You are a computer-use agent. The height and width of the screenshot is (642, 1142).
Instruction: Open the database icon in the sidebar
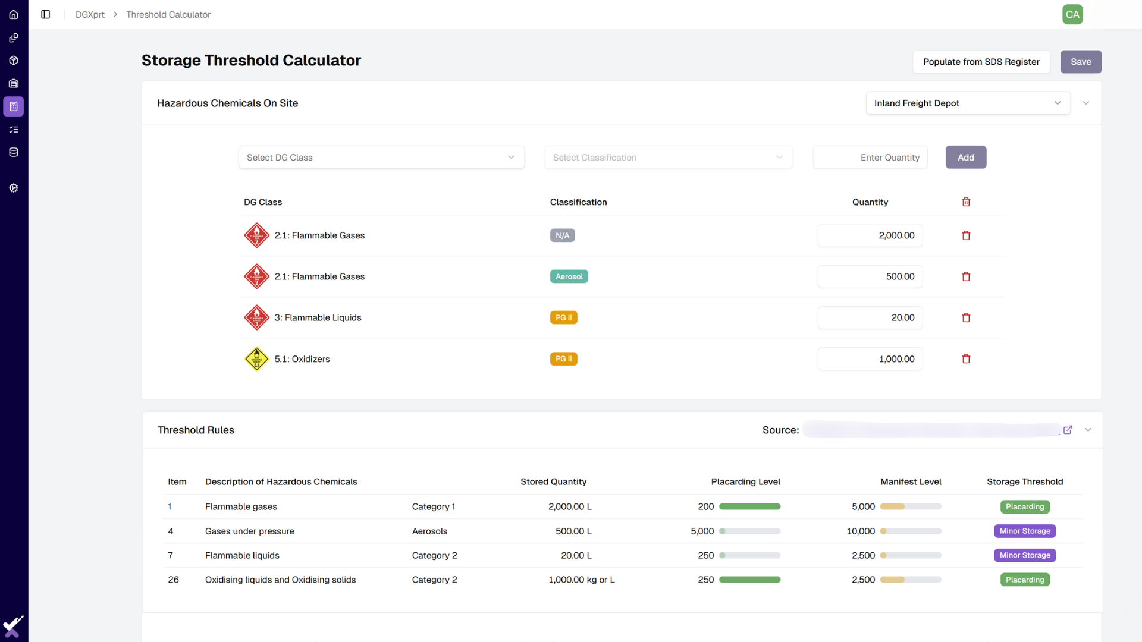click(x=13, y=152)
